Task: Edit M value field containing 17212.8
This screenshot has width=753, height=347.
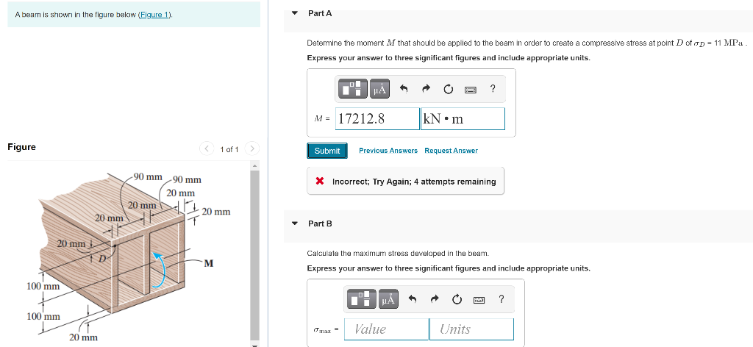Action: [378, 118]
